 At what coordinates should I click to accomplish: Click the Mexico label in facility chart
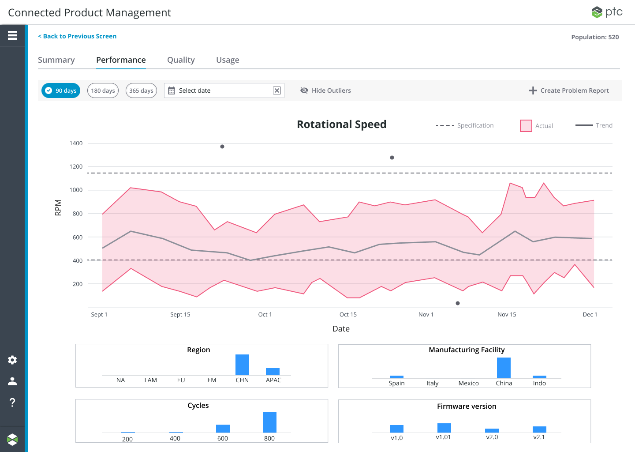(468, 383)
